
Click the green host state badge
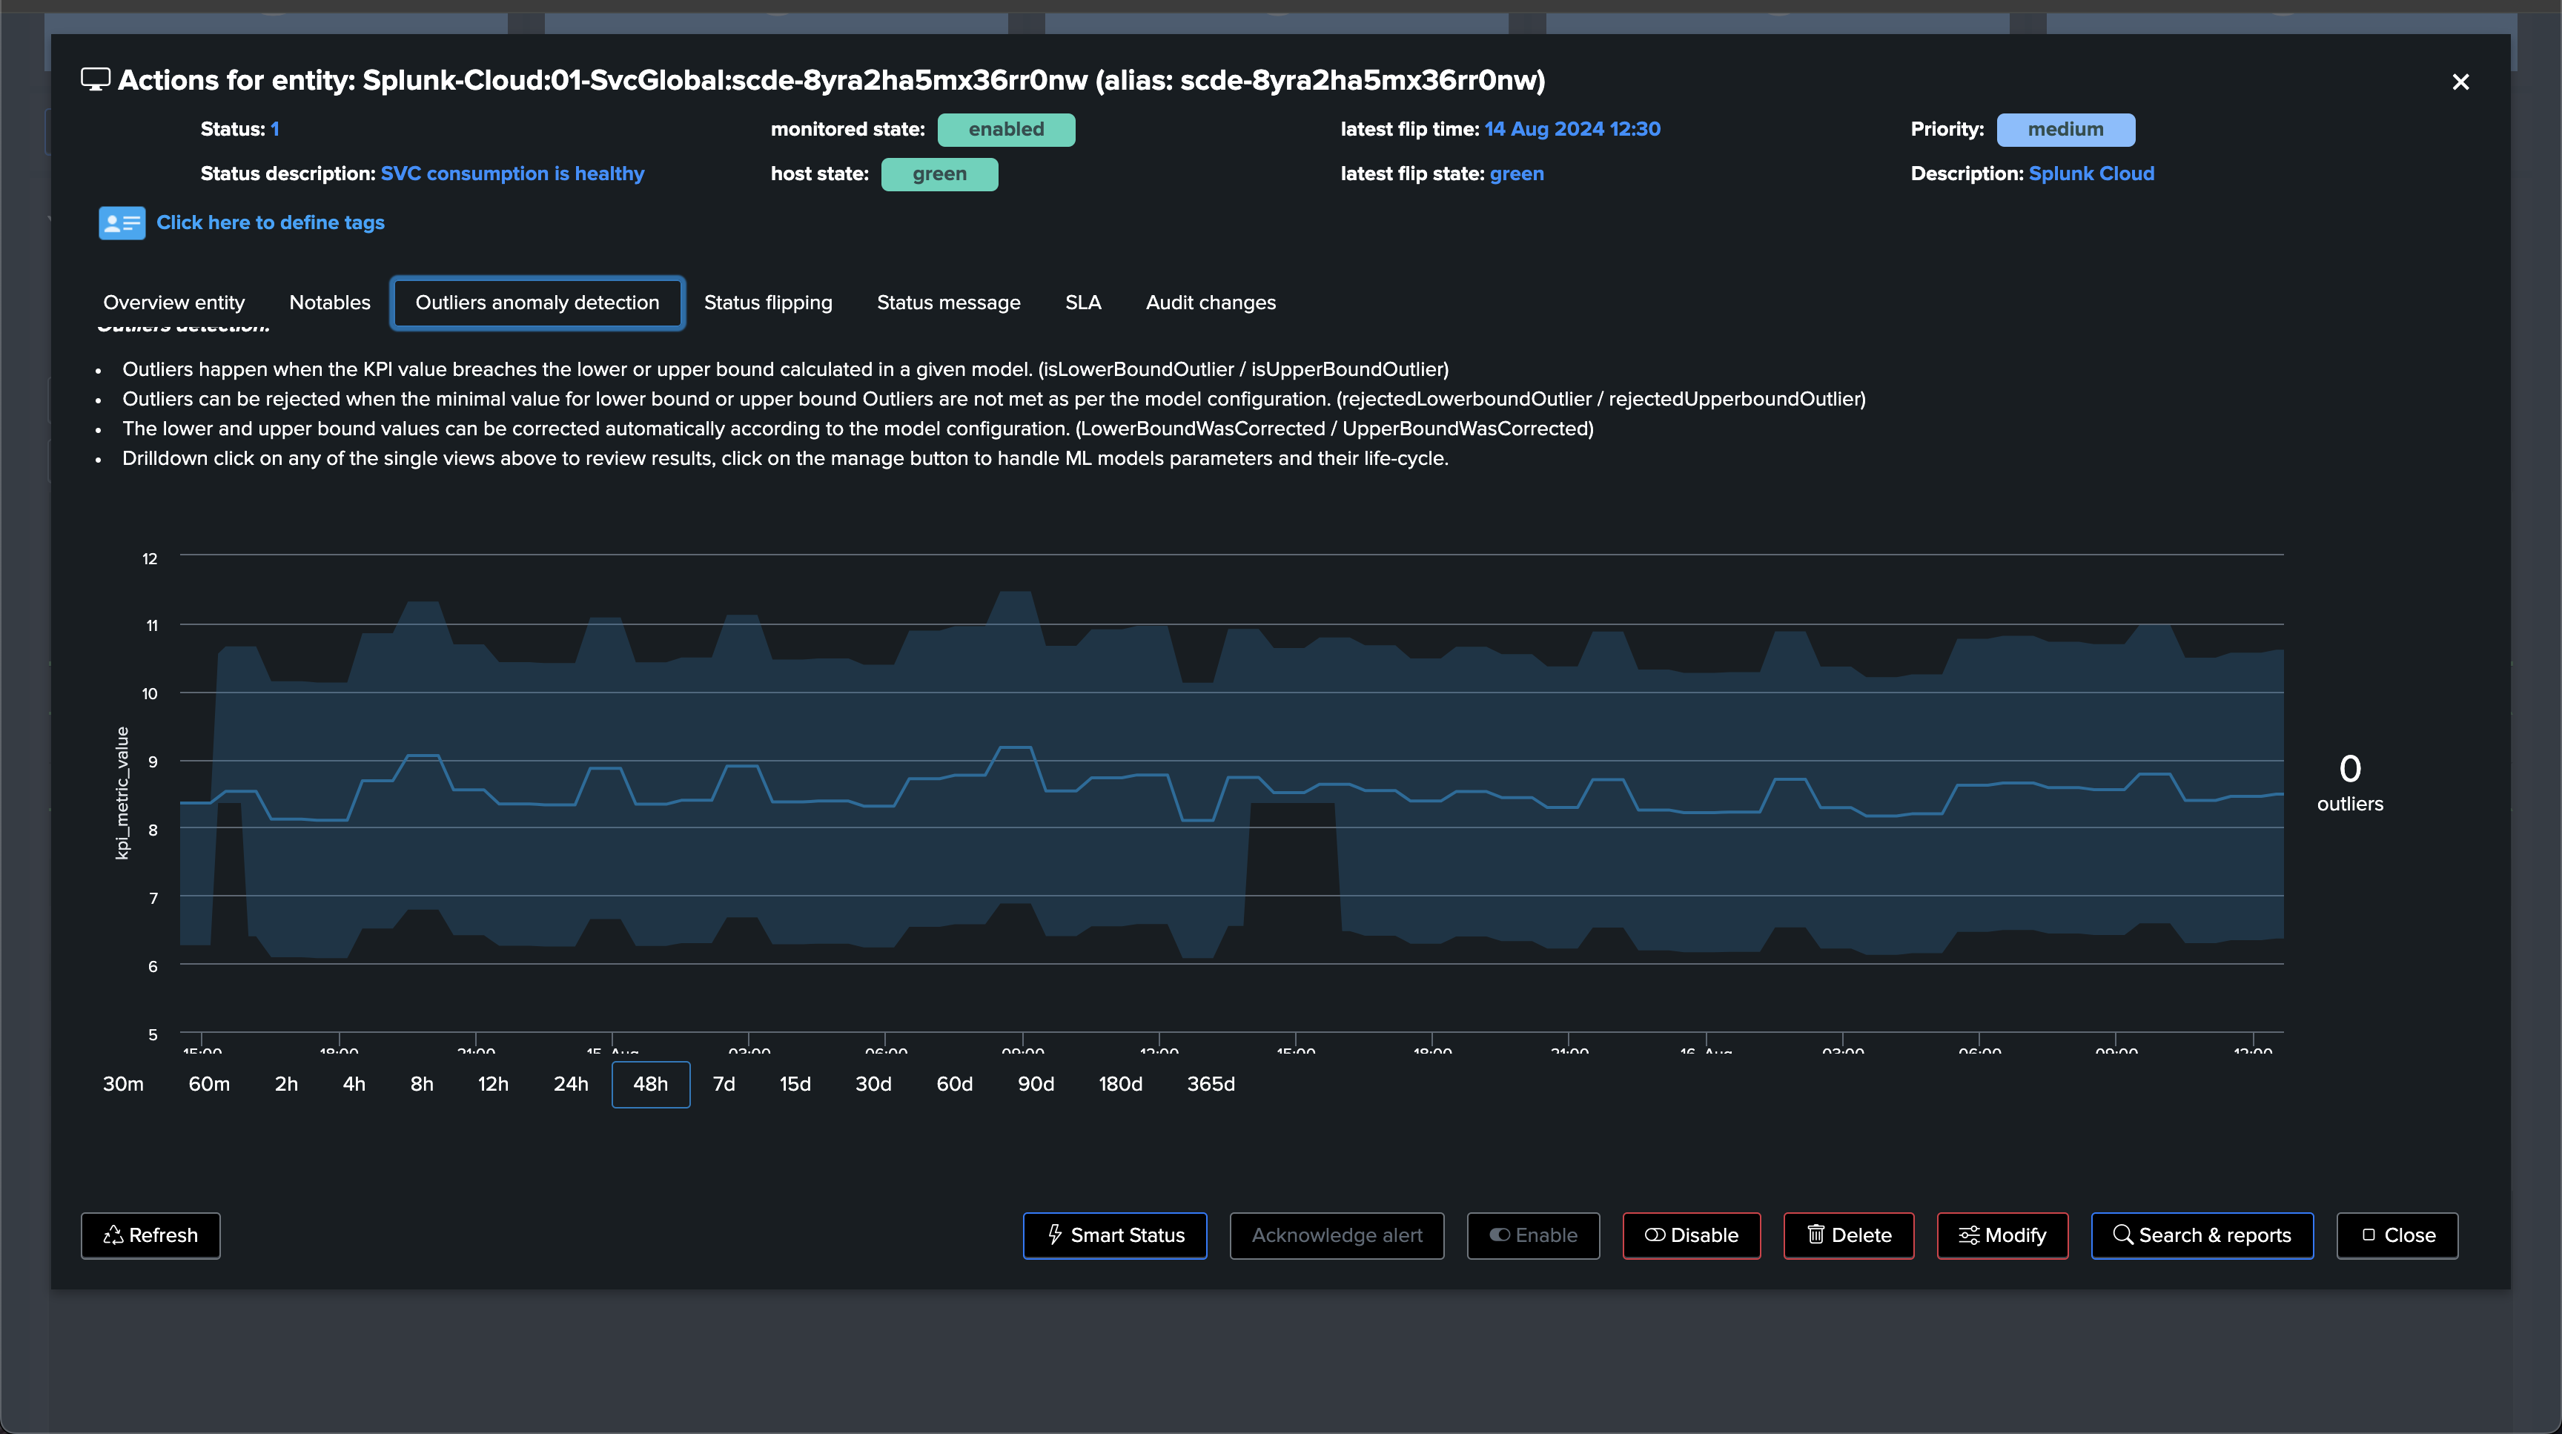[939, 174]
